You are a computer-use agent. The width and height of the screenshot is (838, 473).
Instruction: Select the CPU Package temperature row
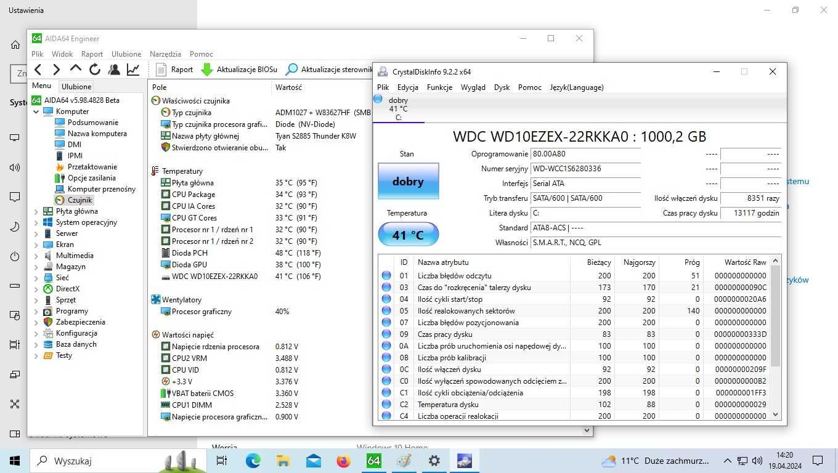coord(259,195)
